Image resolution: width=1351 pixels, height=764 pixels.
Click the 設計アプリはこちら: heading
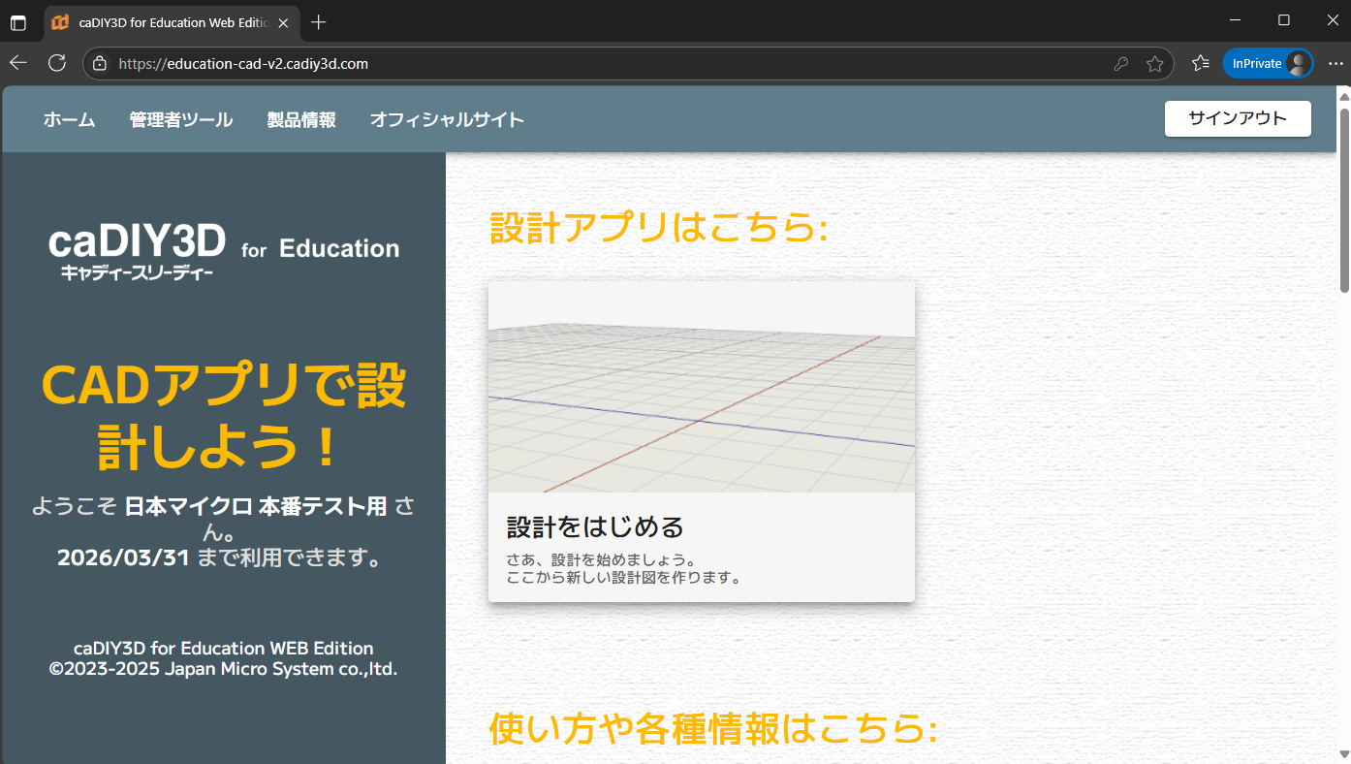(x=659, y=228)
